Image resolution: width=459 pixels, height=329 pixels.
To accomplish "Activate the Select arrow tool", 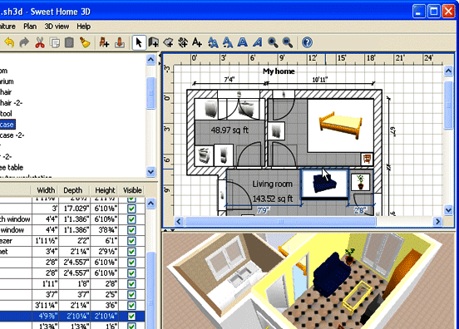I will 139,42.
